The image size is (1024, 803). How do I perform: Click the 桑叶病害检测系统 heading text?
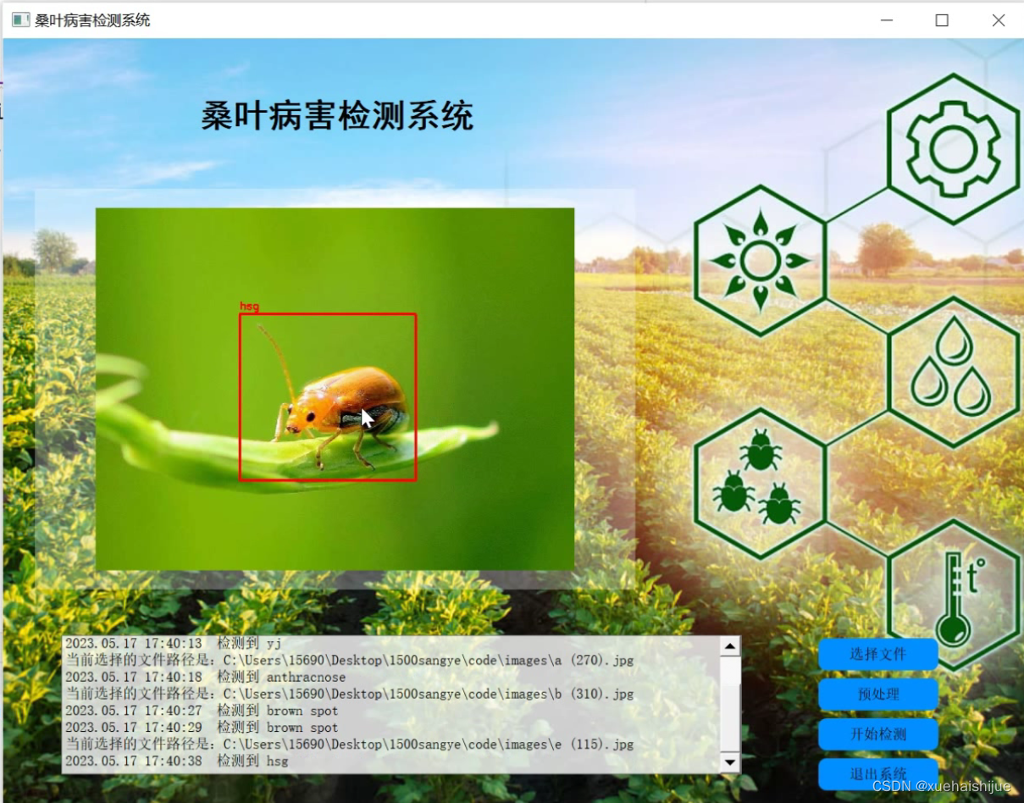click(337, 115)
